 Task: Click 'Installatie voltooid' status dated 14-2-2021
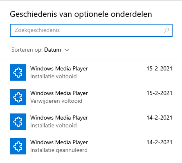53,126
